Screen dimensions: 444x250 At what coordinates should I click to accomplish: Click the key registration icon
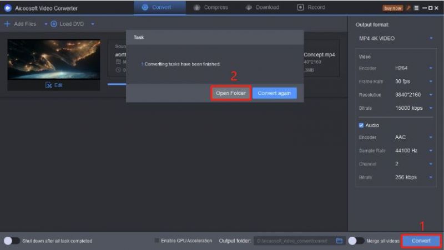click(408, 8)
